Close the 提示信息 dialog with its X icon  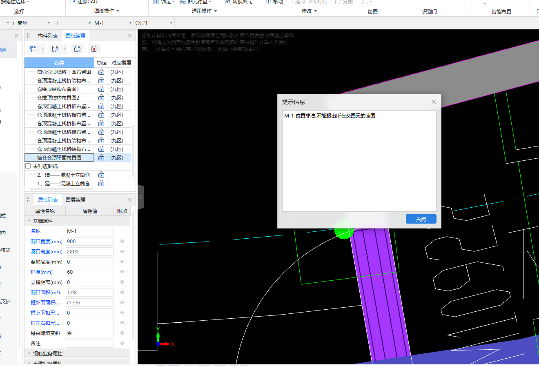click(434, 102)
